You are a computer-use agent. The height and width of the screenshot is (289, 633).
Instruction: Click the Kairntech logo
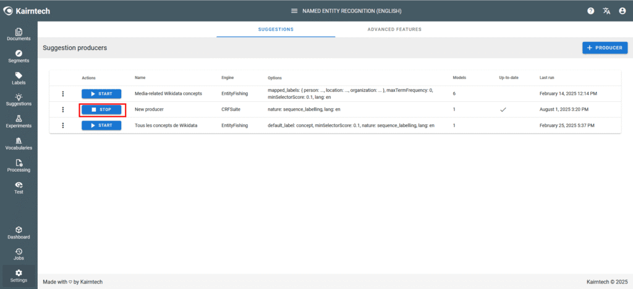tap(27, 11)
